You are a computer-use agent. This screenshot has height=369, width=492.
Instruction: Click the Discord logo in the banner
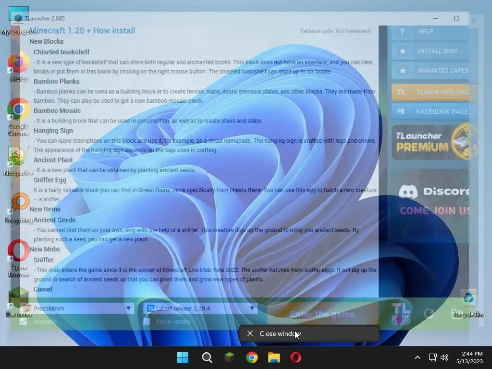[x=408, y=191]
